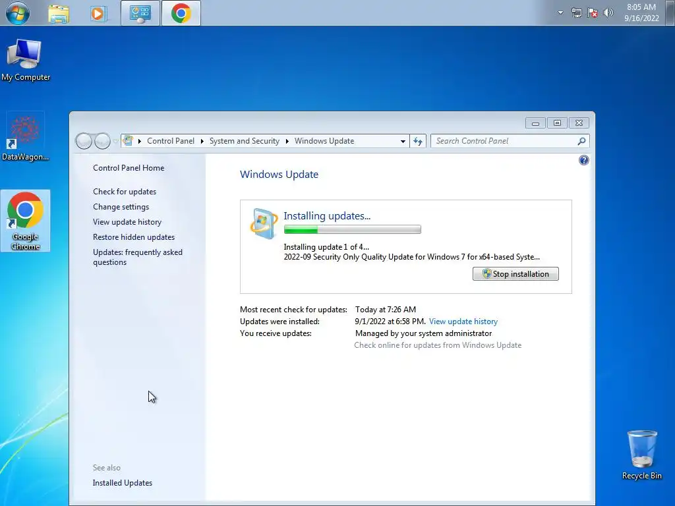Open network status tray icon
675x506 pixels.
[576, 13]
